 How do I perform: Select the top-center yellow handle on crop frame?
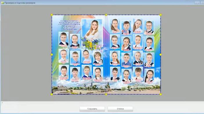[106, 15]
